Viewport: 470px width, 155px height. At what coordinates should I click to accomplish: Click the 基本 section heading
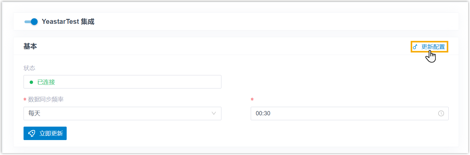[x=30, y=46]
